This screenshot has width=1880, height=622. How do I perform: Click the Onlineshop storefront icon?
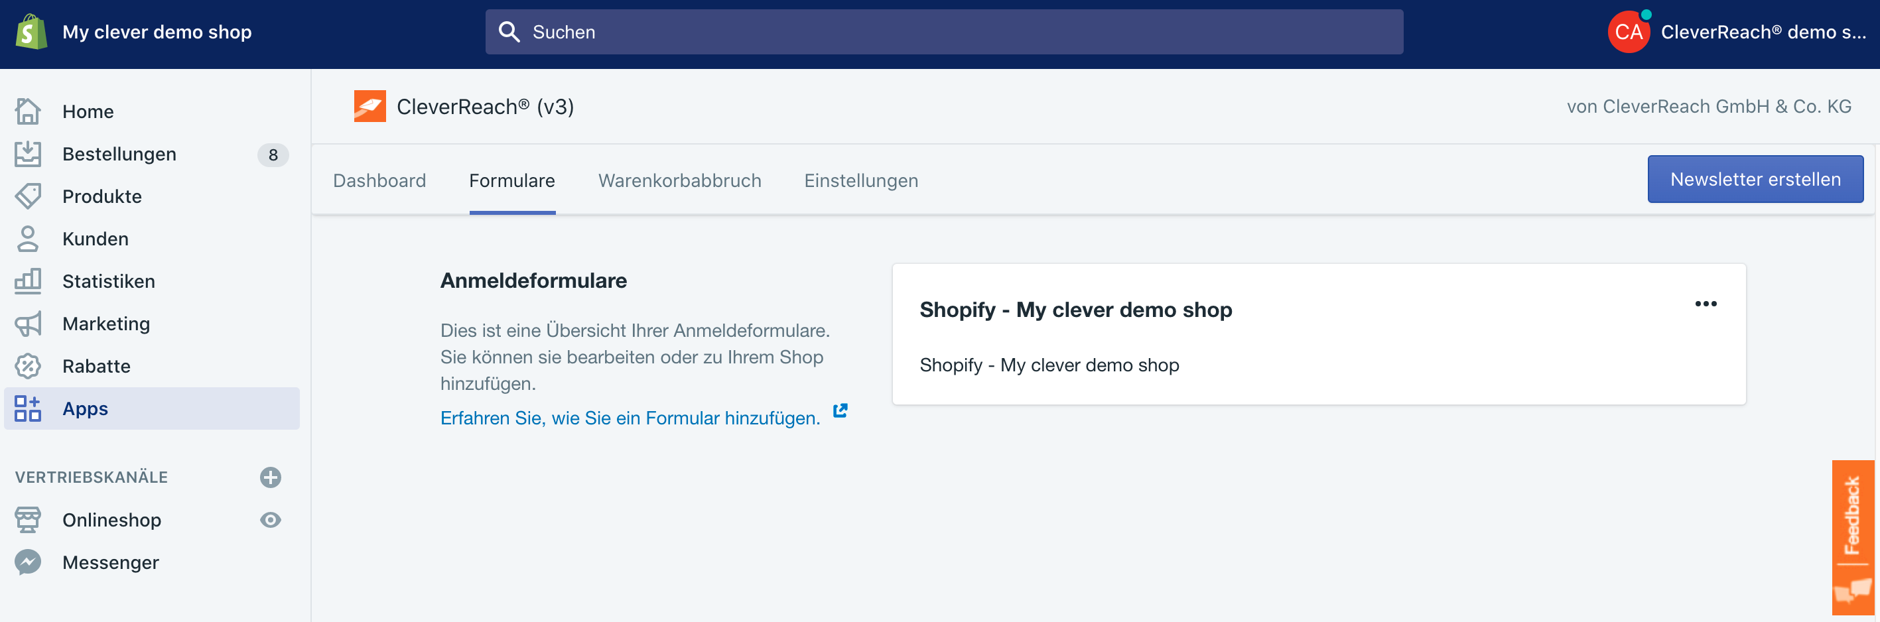click(x=28, y=520)
